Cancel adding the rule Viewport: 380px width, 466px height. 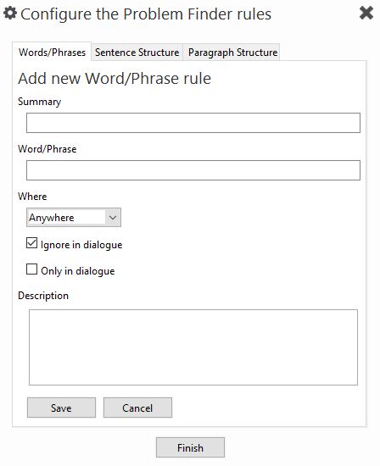click(137, 408)
